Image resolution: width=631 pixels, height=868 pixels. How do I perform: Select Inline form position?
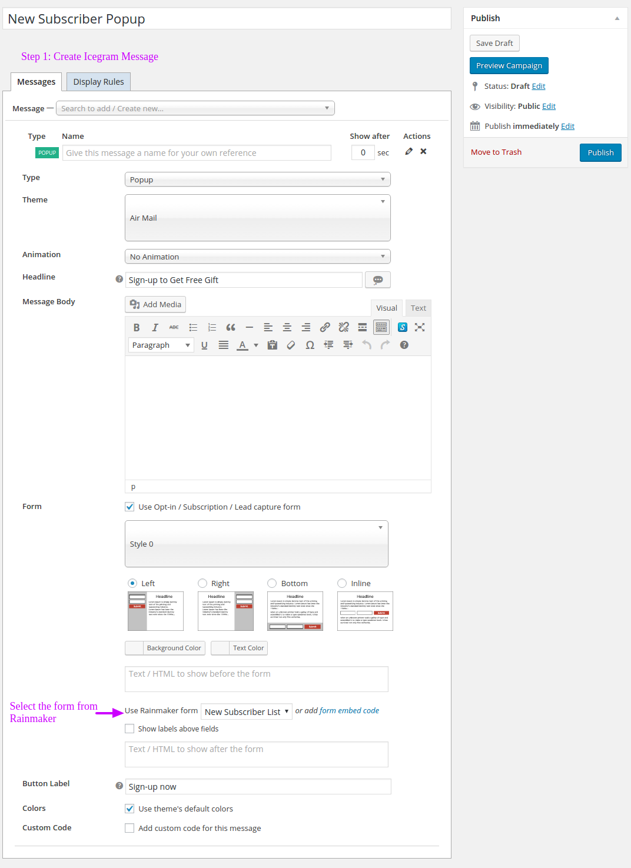[x=342, y=583]
